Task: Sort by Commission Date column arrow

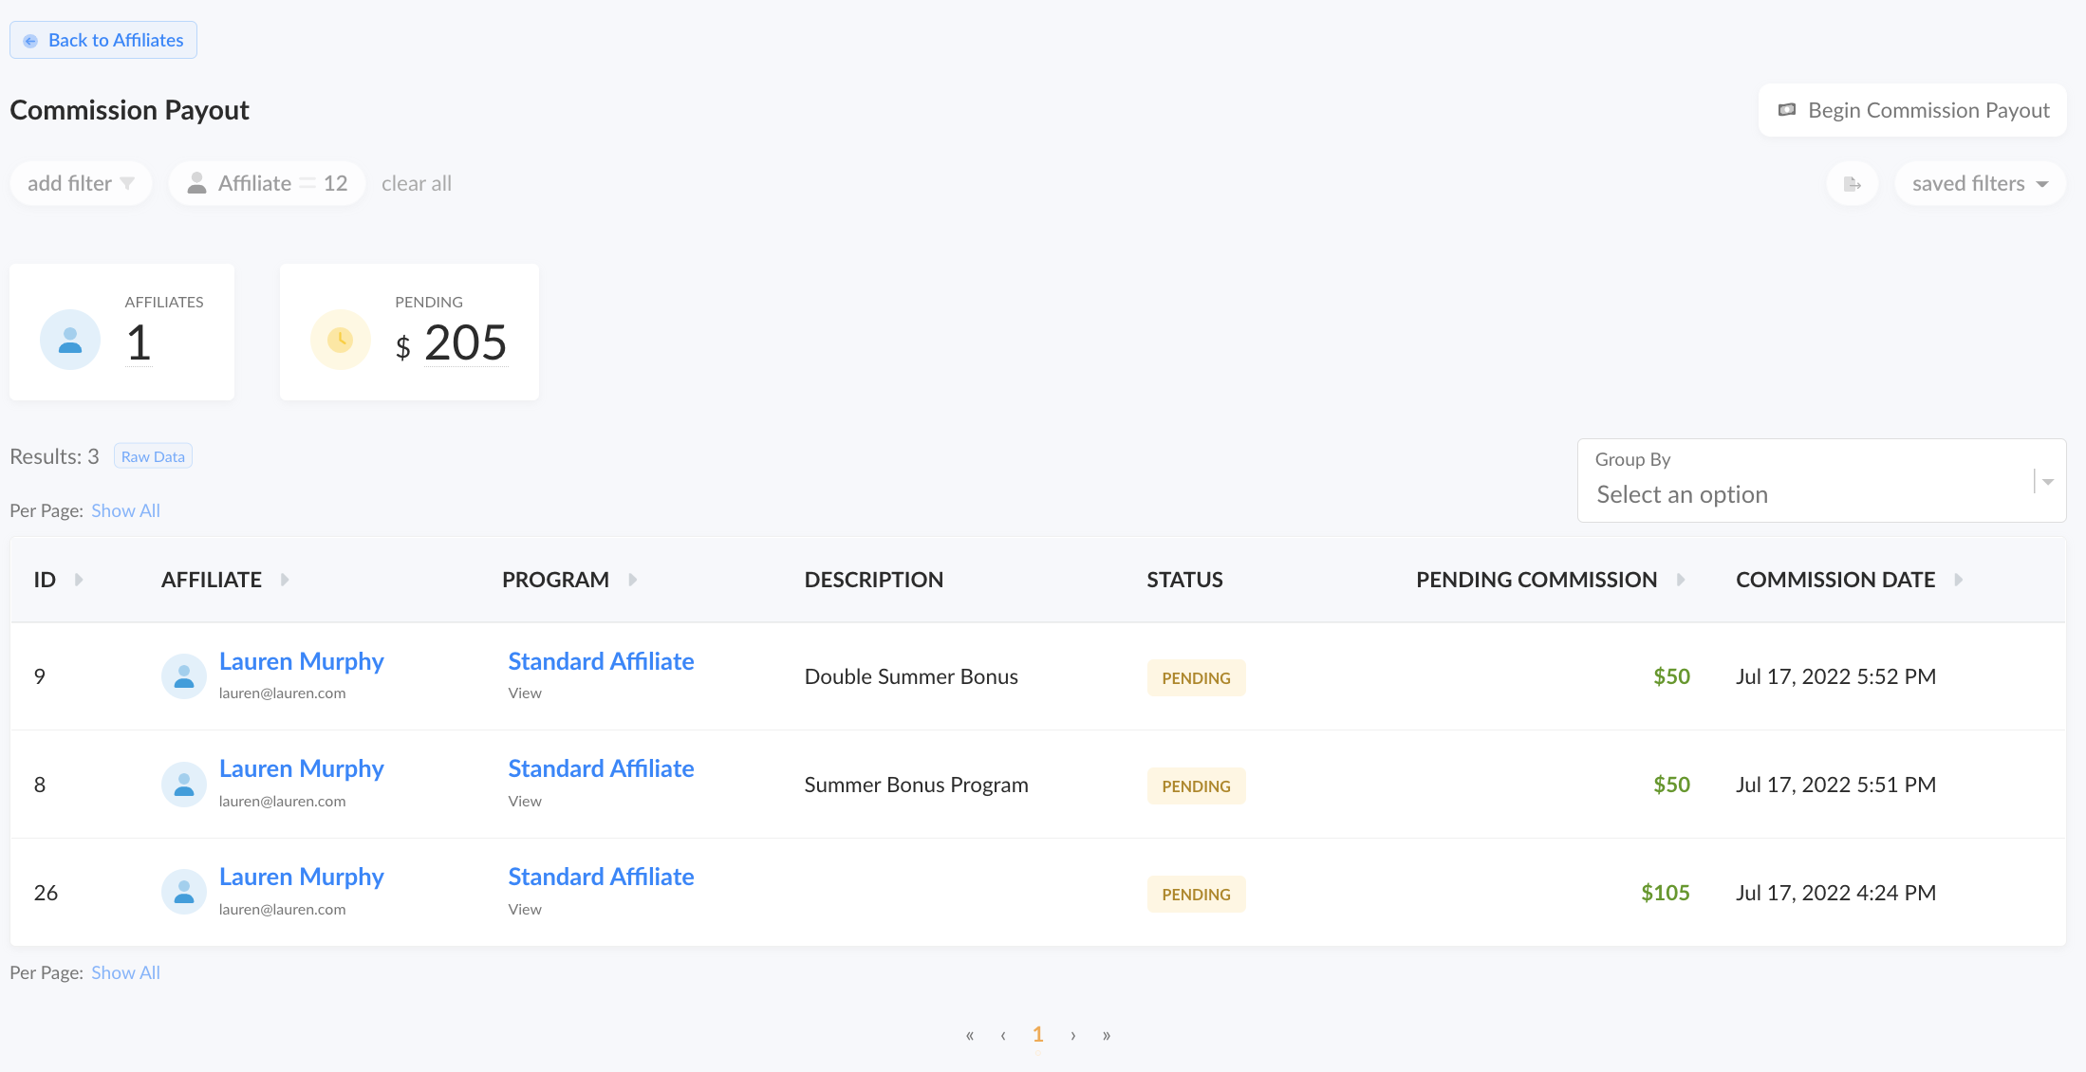Action: (1958, 580)
